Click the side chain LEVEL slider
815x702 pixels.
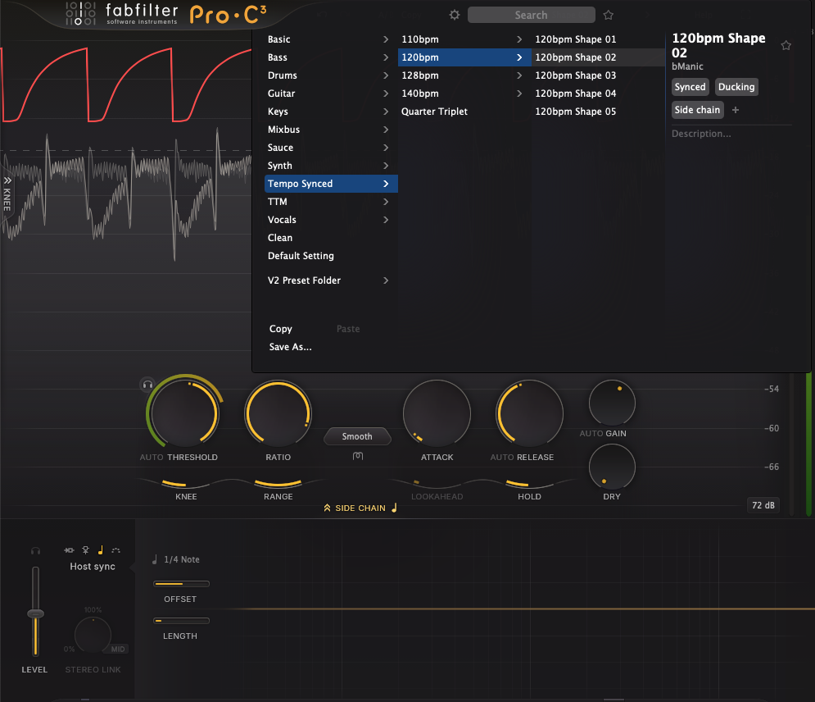35,613
